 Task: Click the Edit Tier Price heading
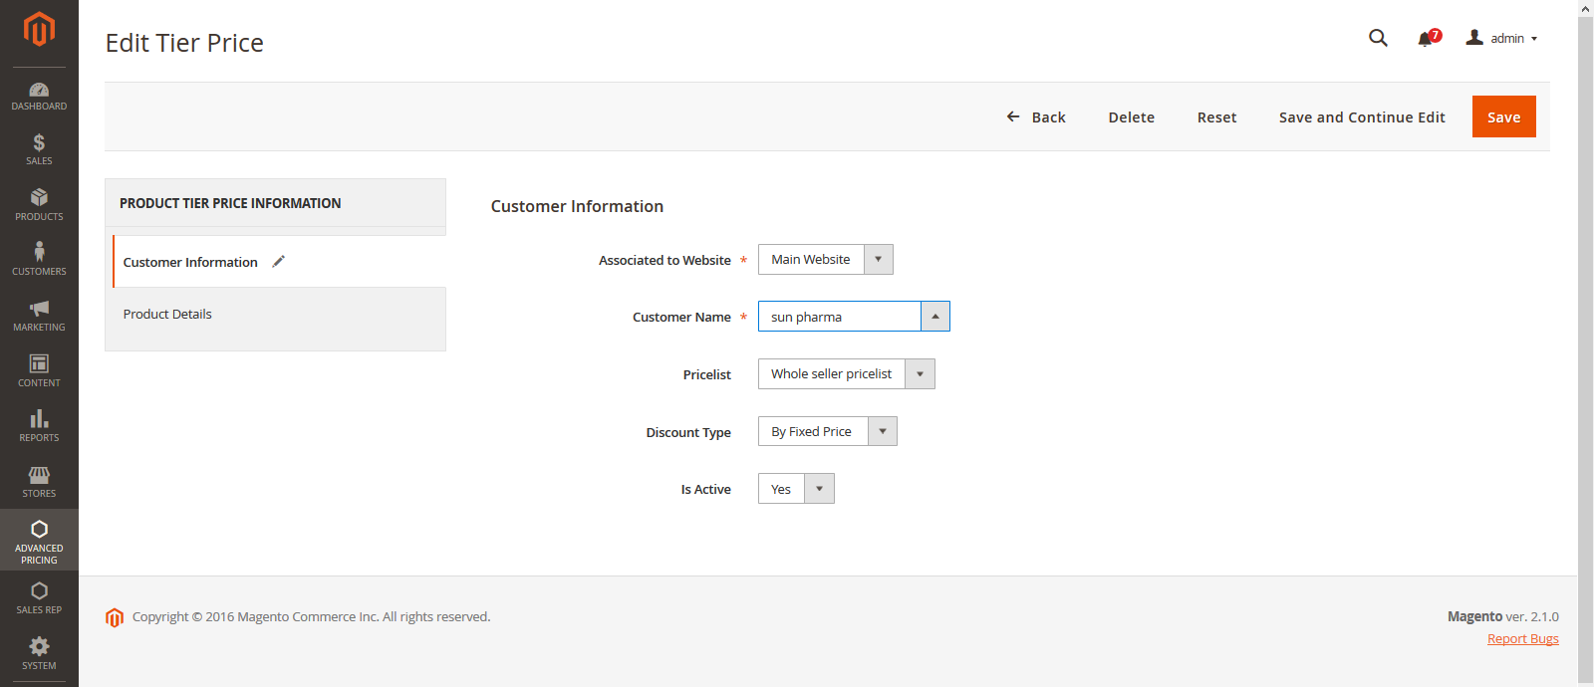click(184, 43)
